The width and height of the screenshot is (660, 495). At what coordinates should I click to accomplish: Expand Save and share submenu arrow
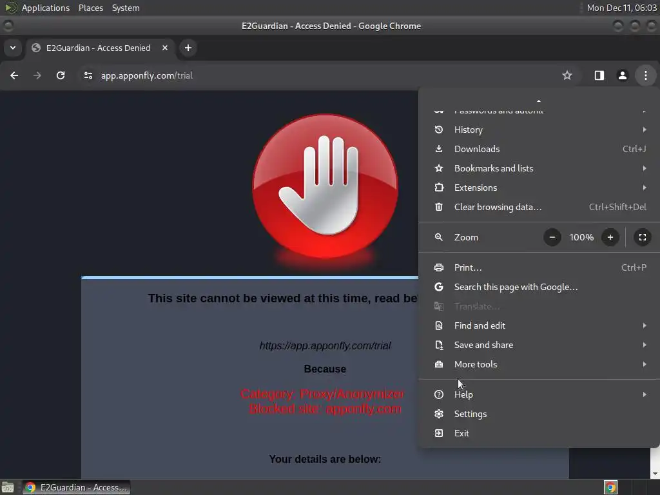point(645,345)
